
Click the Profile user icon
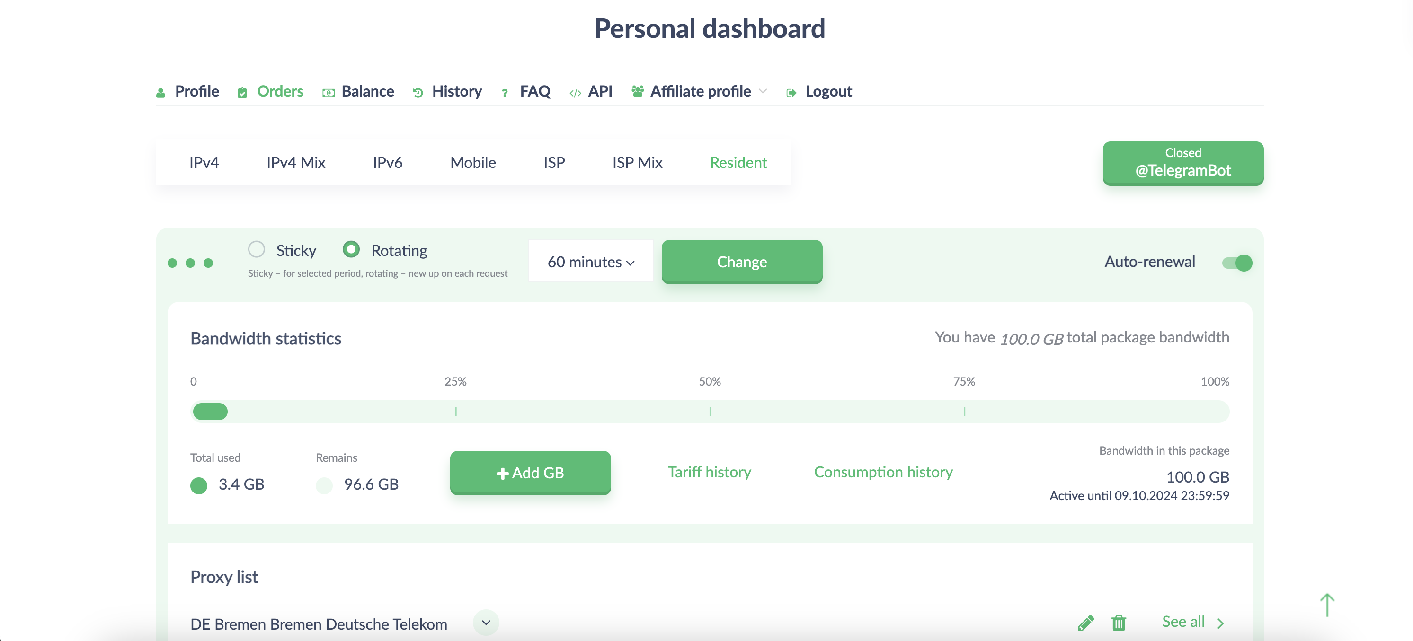tap(161, 93)
